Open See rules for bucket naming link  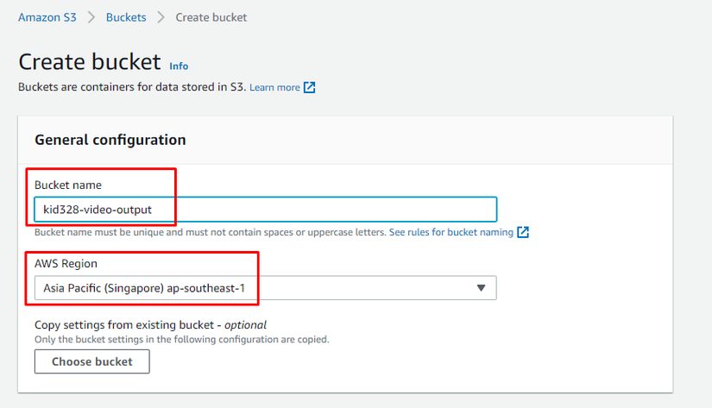[x=451, y=232]
